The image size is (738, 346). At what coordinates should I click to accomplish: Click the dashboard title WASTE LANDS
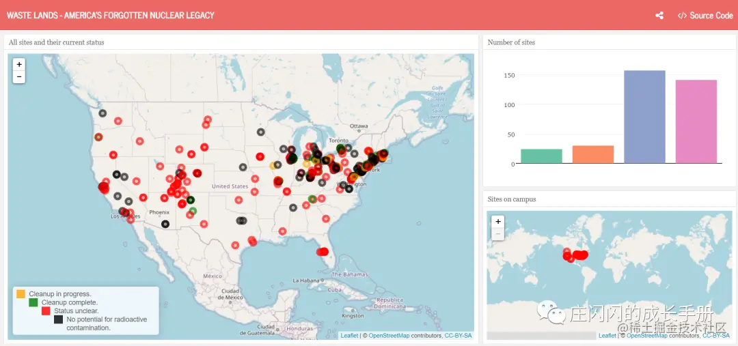tap(111, 15)
